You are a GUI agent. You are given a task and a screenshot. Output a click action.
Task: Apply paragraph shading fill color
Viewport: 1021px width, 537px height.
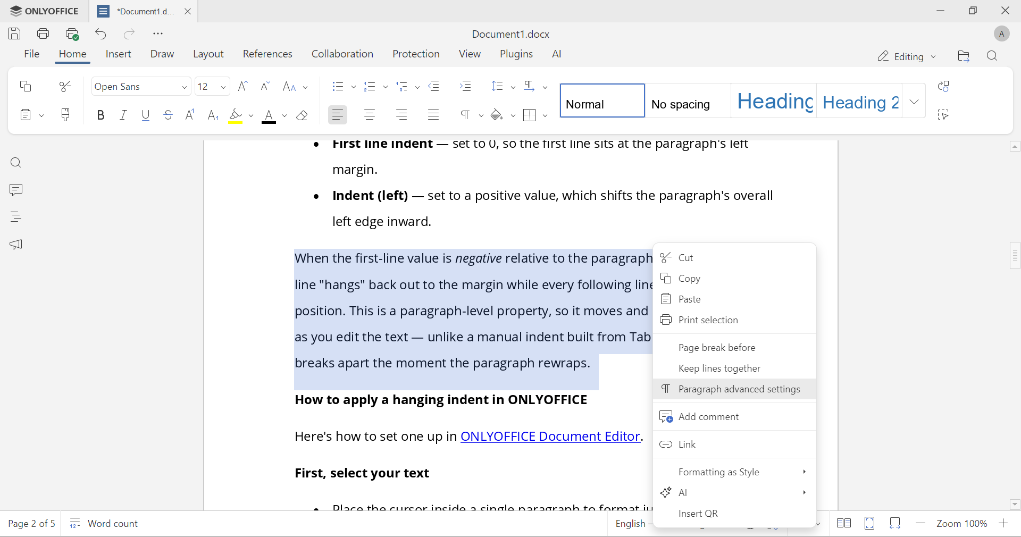tap(497, 115)
